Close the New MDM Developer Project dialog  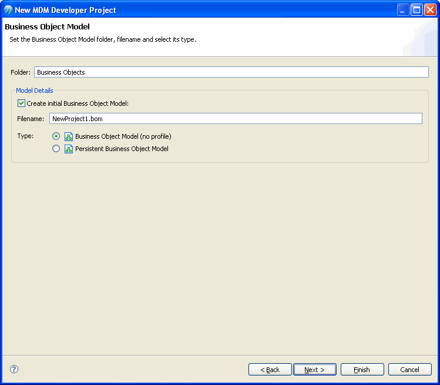tap(430, 10)
